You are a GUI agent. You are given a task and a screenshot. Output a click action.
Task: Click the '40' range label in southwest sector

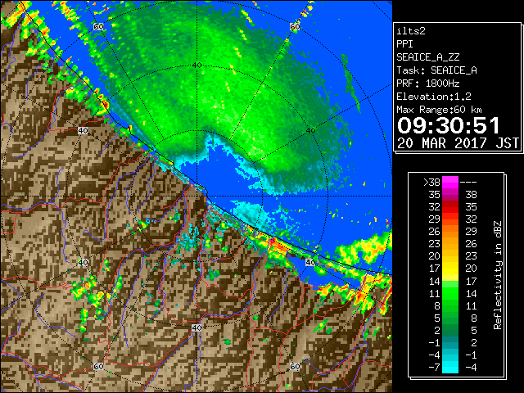83,262
